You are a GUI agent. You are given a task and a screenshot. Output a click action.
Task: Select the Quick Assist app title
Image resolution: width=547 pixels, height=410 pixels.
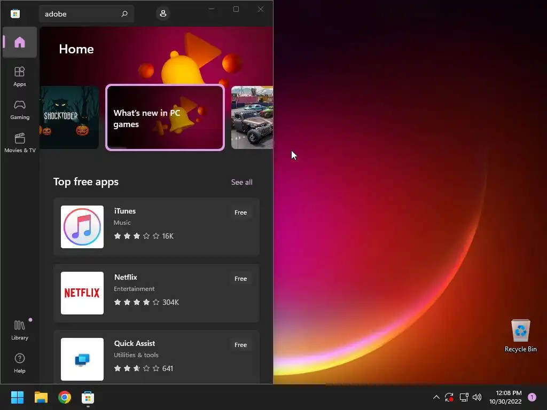134,343
